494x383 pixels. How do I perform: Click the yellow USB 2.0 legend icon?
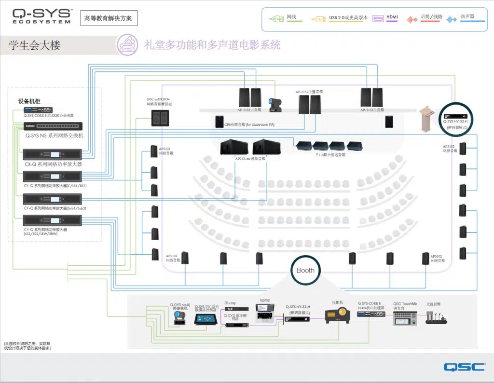318,19
